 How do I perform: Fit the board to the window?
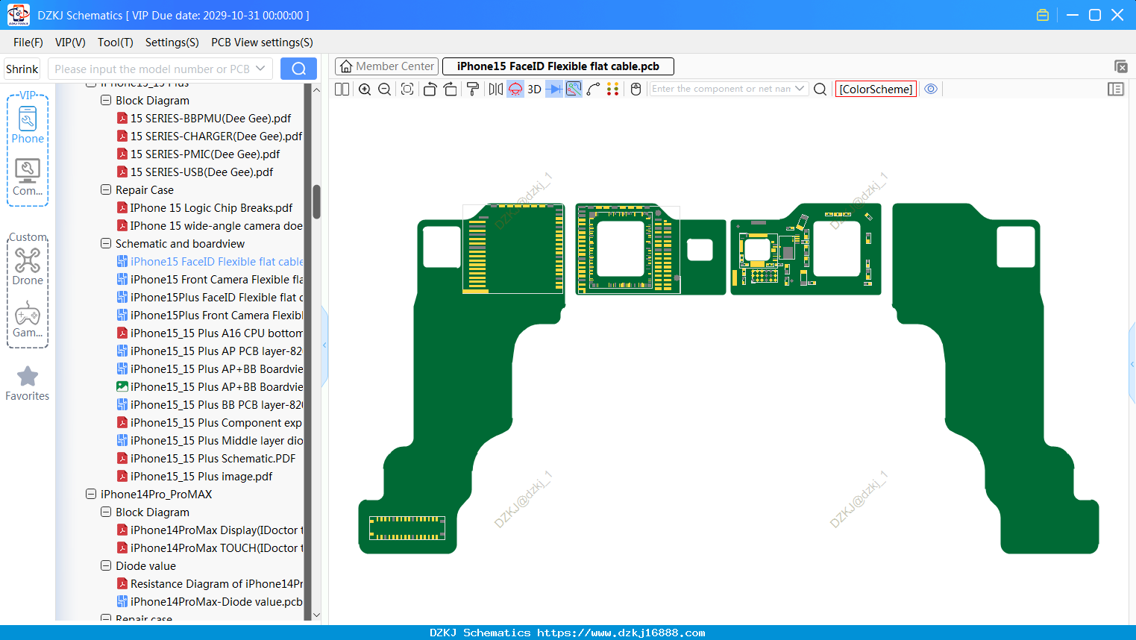tap(407, 90)
